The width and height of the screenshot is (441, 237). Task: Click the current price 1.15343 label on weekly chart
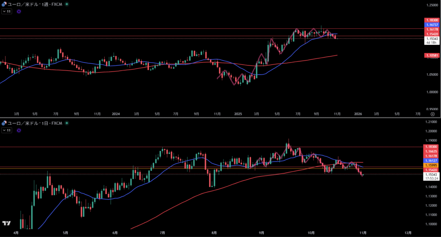pyautogui.click(x=432, y=39)
